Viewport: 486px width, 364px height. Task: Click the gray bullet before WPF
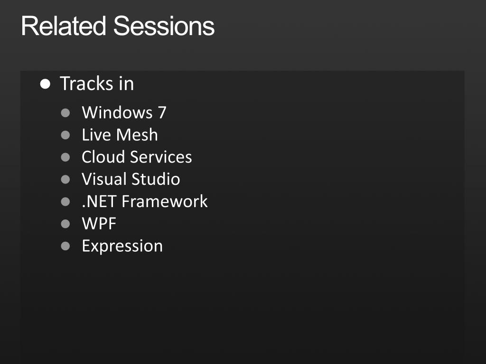(65, 224)
